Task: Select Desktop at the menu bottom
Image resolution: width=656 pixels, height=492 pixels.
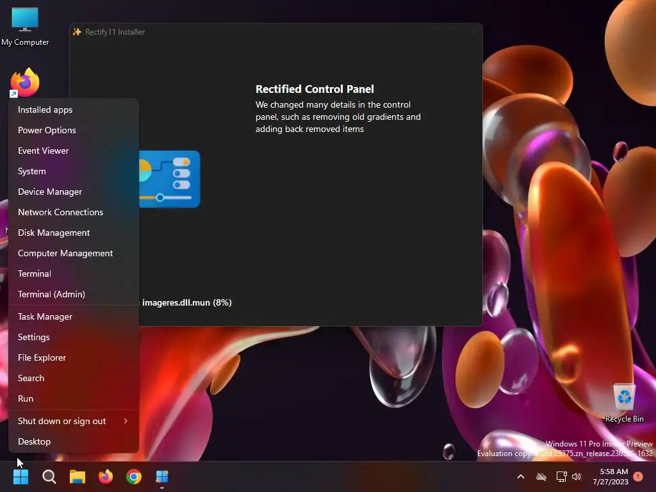Action: (x=74, y=442)
